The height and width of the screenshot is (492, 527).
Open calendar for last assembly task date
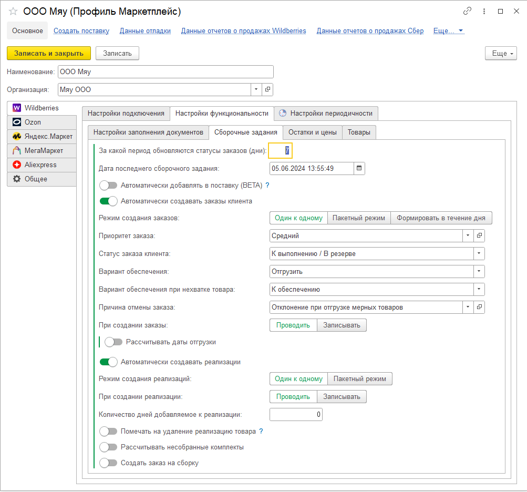359,168
